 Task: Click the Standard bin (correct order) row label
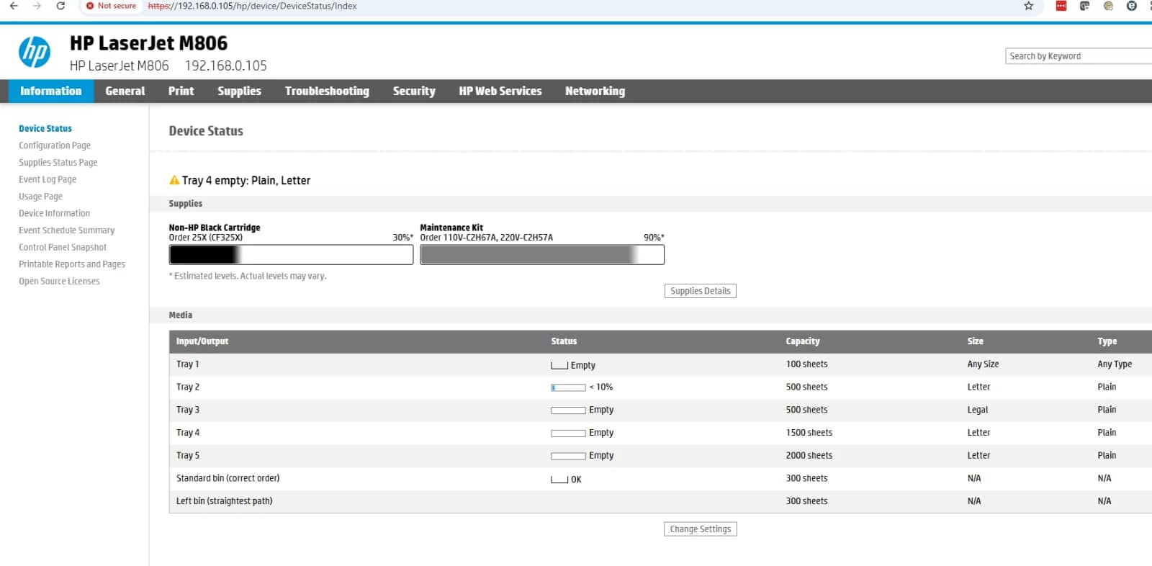tap(228, 478)
